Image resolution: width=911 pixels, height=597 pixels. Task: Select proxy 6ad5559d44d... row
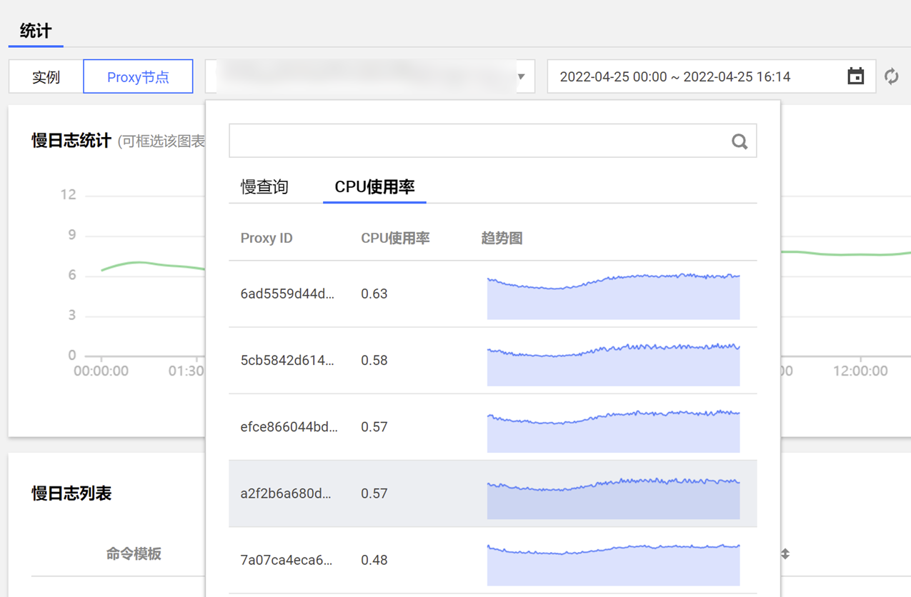[x=287, y=294]
